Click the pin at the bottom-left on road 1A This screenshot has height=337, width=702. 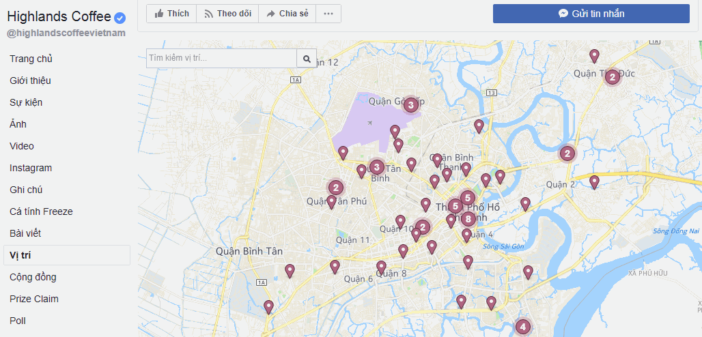pos(268,307)
